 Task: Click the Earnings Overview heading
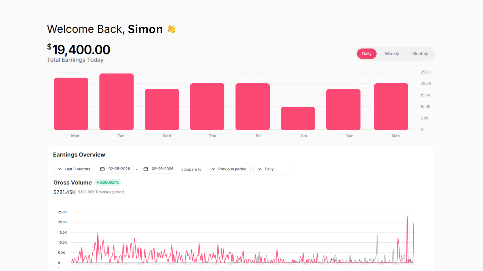coord(79,155)
